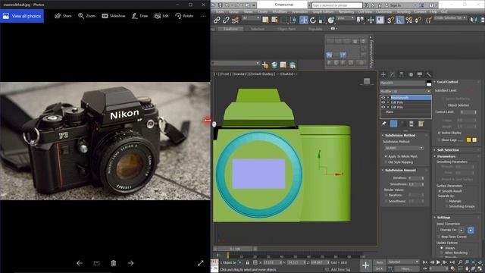485x273 pixels.
Task: Click View all photos button
Action: click(x=22, y=16)
